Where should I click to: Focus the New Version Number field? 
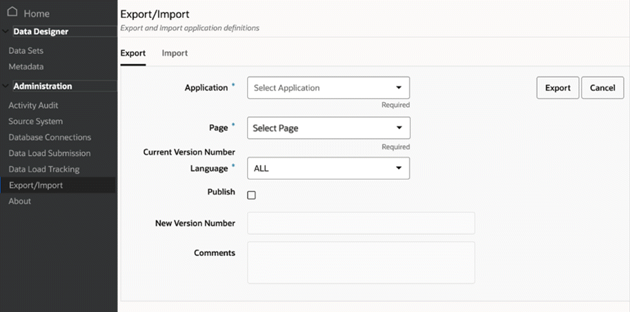click(x=361, y=223)
